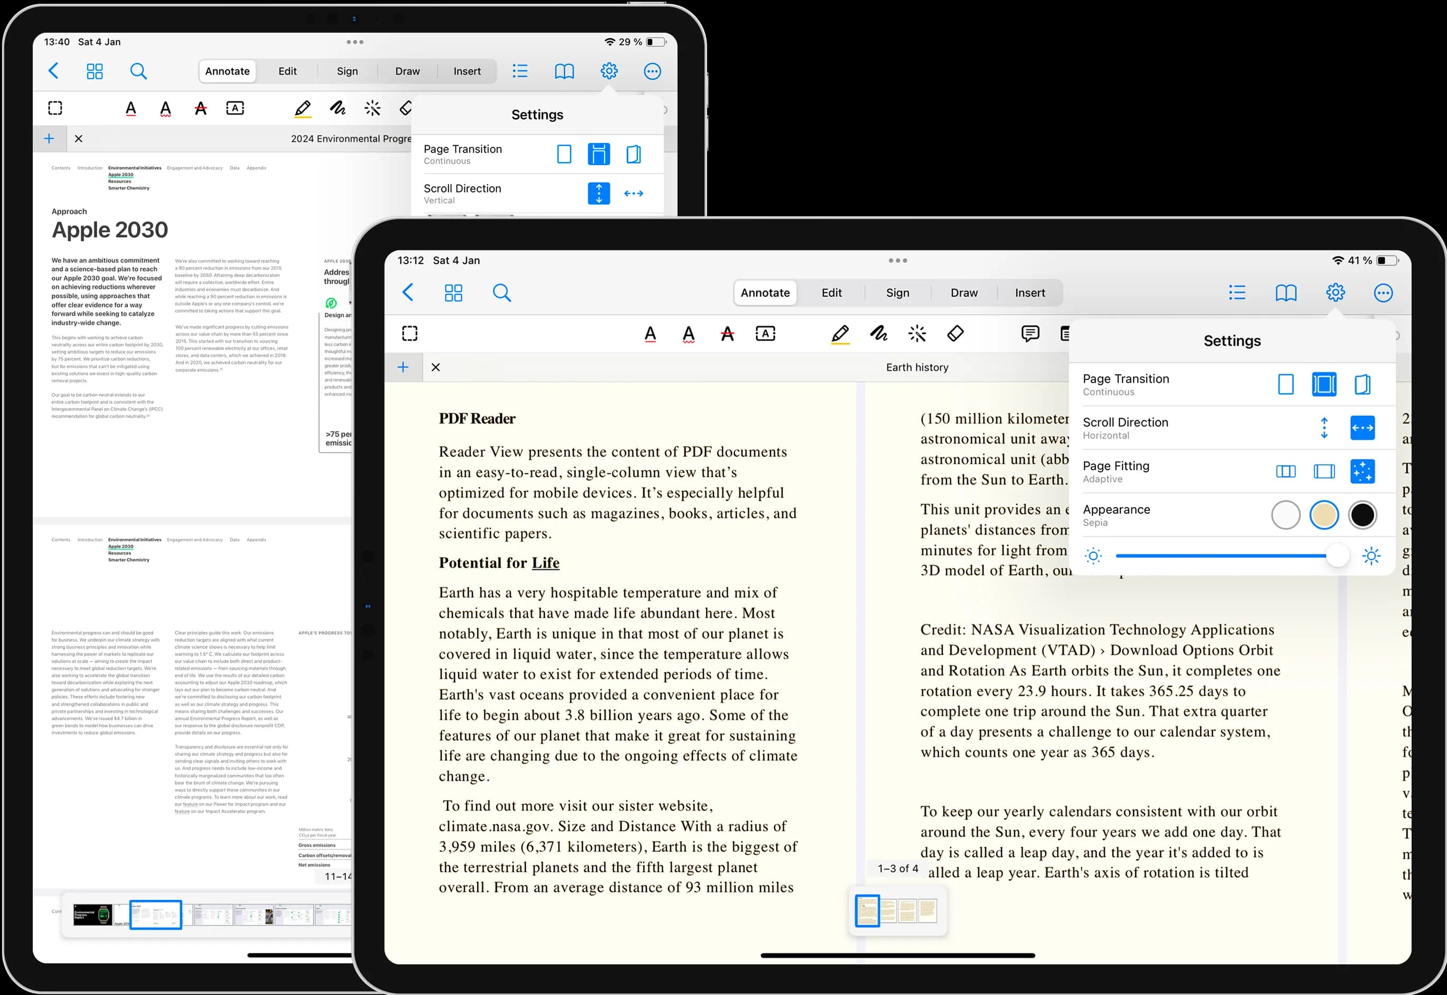
Task: Choose the strikethrough text tool on the rear iPad
Action: point(200,108)
